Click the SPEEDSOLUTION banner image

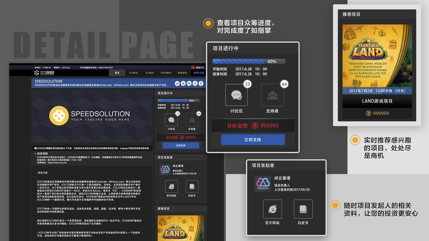click(x=92, y=116)
